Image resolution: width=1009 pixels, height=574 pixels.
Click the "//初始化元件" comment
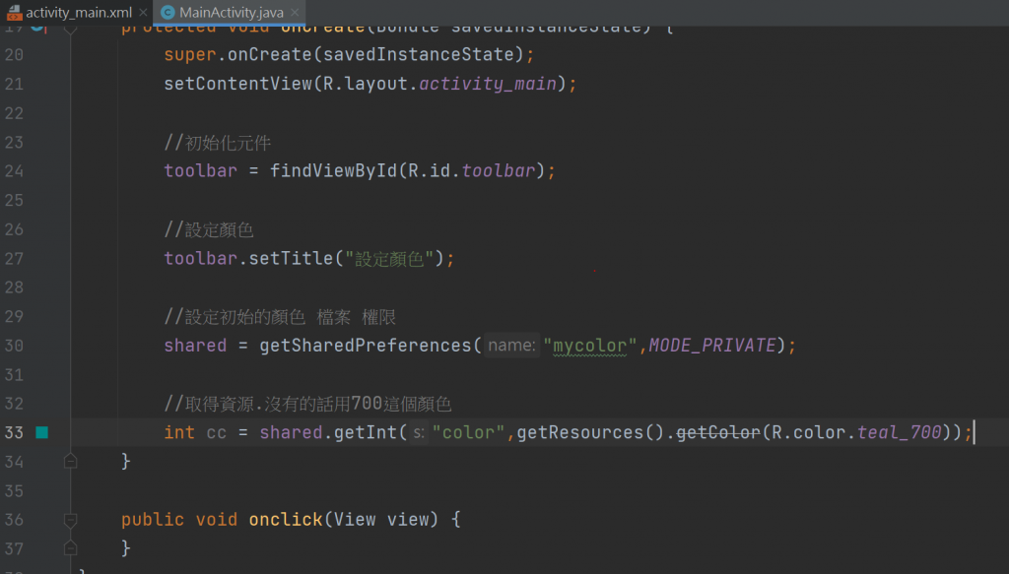tap(218, 142)
